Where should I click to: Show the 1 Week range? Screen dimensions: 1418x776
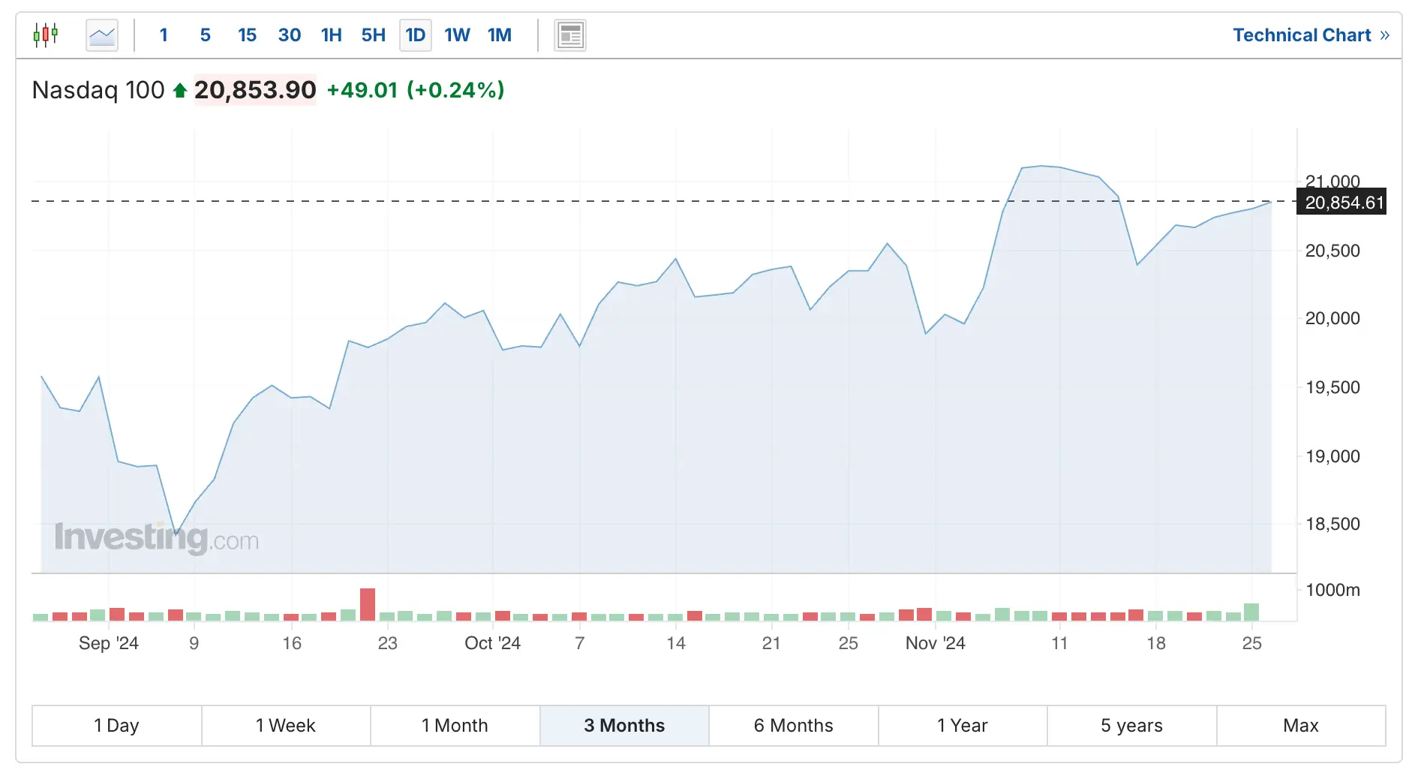coord(286,726)
